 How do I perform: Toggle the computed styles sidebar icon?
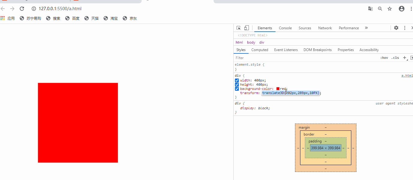pos(412,58)
